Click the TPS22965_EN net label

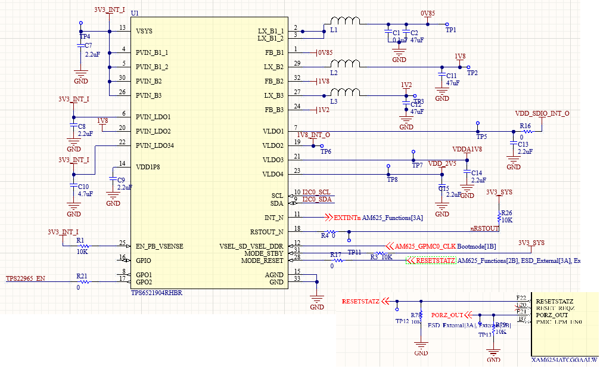[x=25, y=278]
